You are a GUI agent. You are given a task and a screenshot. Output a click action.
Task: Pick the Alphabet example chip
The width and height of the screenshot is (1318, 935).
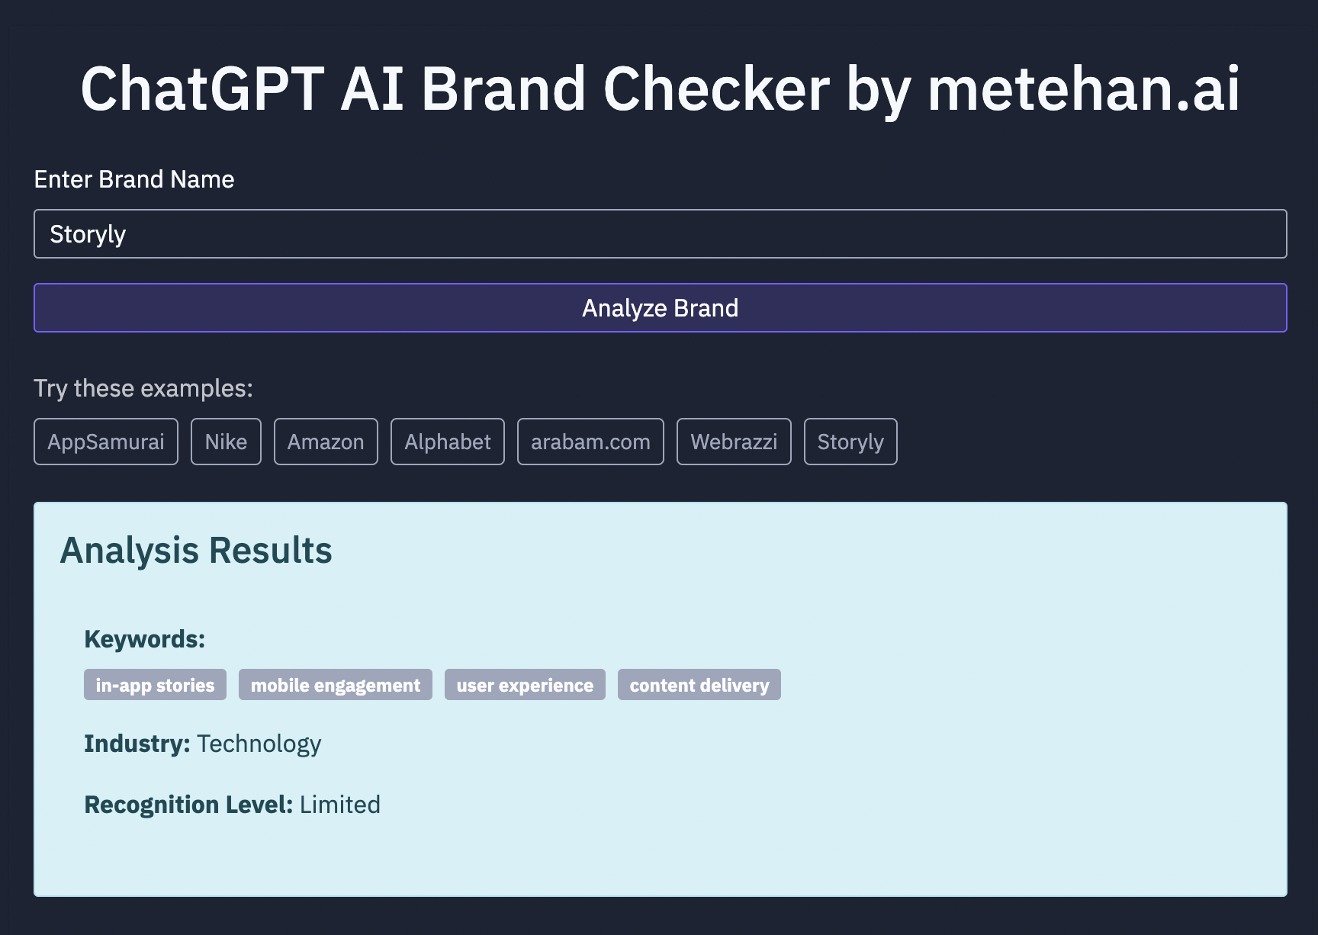click(448, 442)
